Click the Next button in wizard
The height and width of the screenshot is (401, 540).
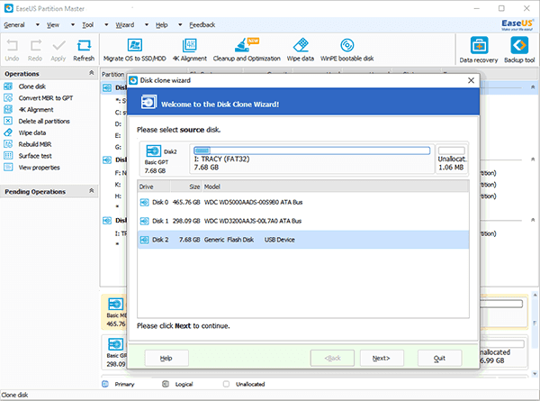click(381, 358)
